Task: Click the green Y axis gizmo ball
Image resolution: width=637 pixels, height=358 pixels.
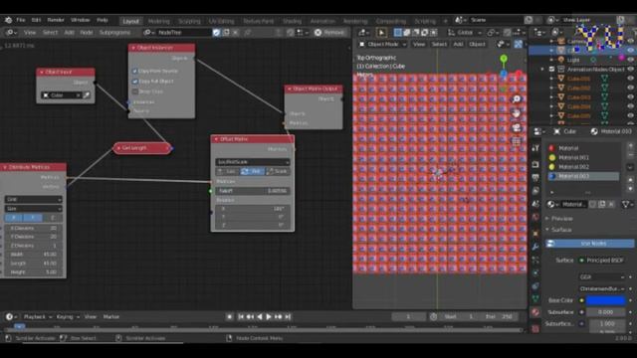Action: [504, 59]
